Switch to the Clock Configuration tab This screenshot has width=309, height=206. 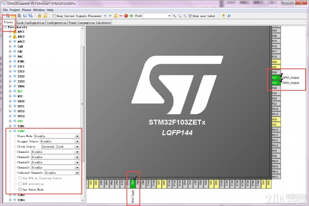pyautogui.click(x=30, y=23)
